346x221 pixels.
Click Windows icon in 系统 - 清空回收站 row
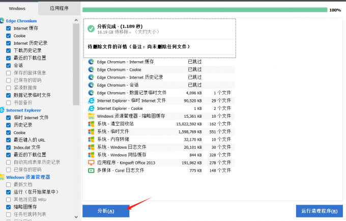pyautogui.click(x=91, y=124)
